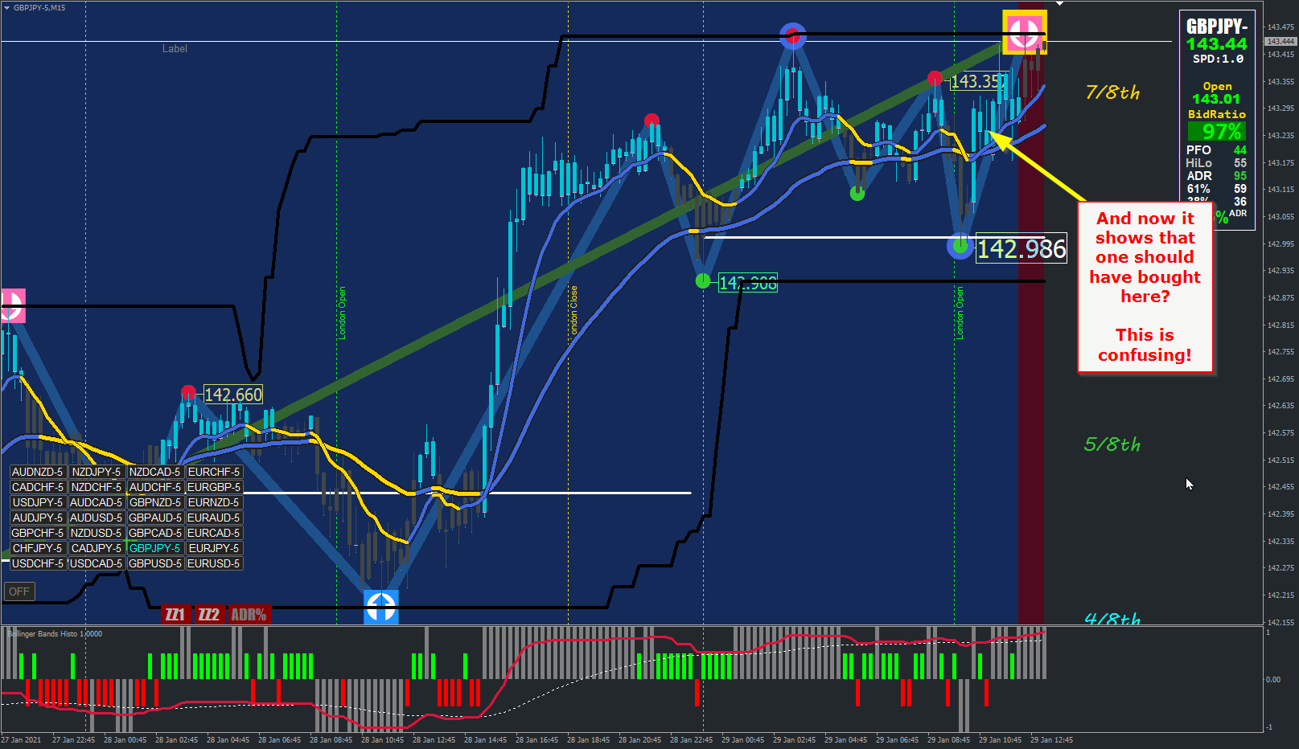
Task: Switch chart to AUDNZD-5
Action: [x=38, y=472]
